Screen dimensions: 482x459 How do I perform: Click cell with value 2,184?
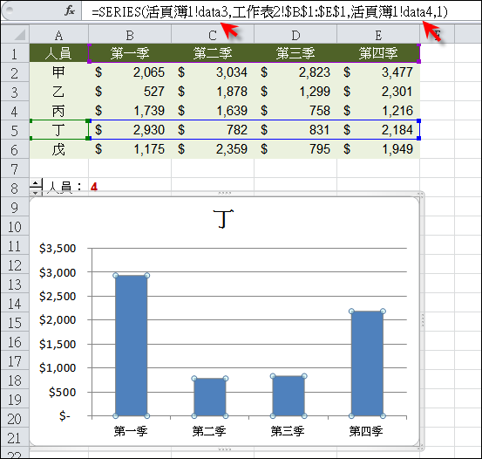378,130
